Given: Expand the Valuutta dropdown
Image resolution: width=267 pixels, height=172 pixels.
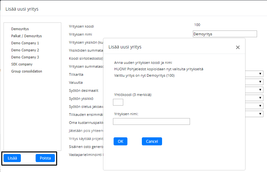Looking at the screenshot, I should pos(260,82).
